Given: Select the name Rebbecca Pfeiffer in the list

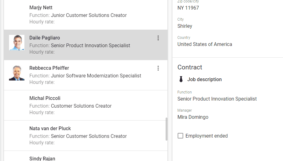Looking at the screenshot, I should click(49, 68).
